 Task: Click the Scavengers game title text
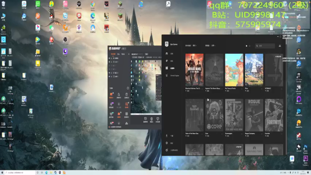point(229,133)
